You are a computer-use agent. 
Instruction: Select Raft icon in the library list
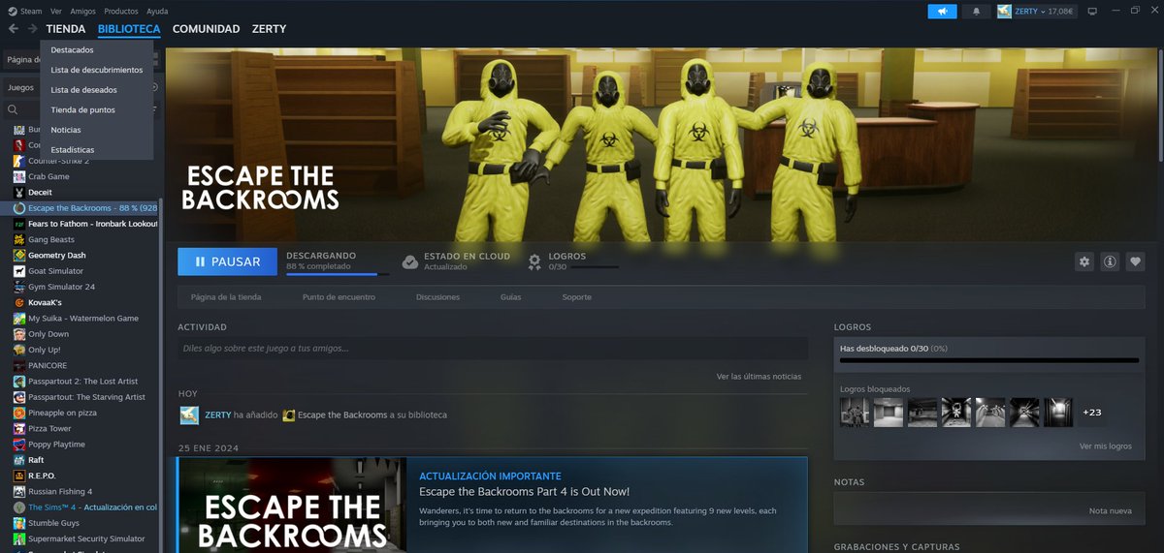19,460
